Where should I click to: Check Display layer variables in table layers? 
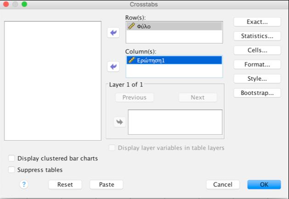click(112, 148)
